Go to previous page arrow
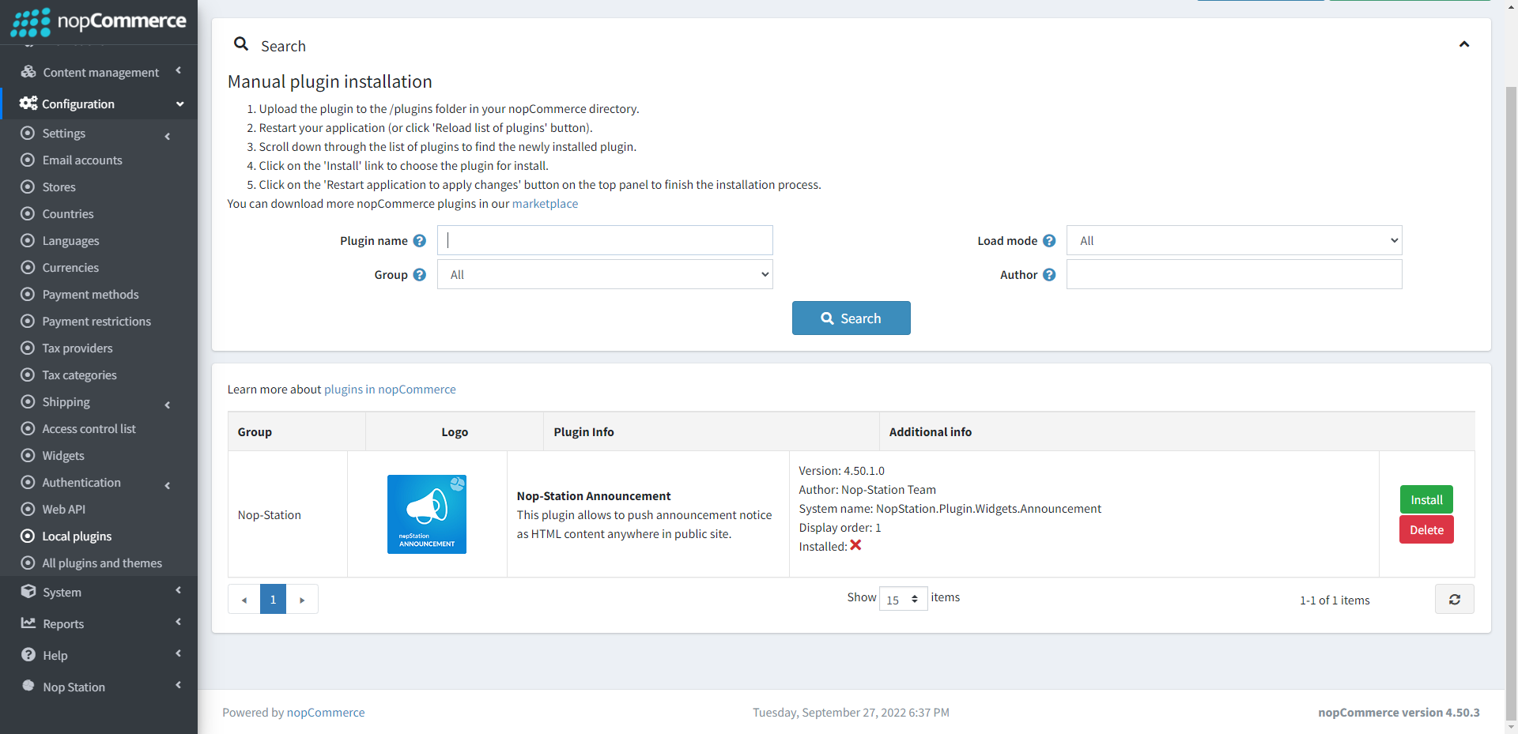This screenshot has width=1518, height=734. pyautogui.click(x=244, y=600)
